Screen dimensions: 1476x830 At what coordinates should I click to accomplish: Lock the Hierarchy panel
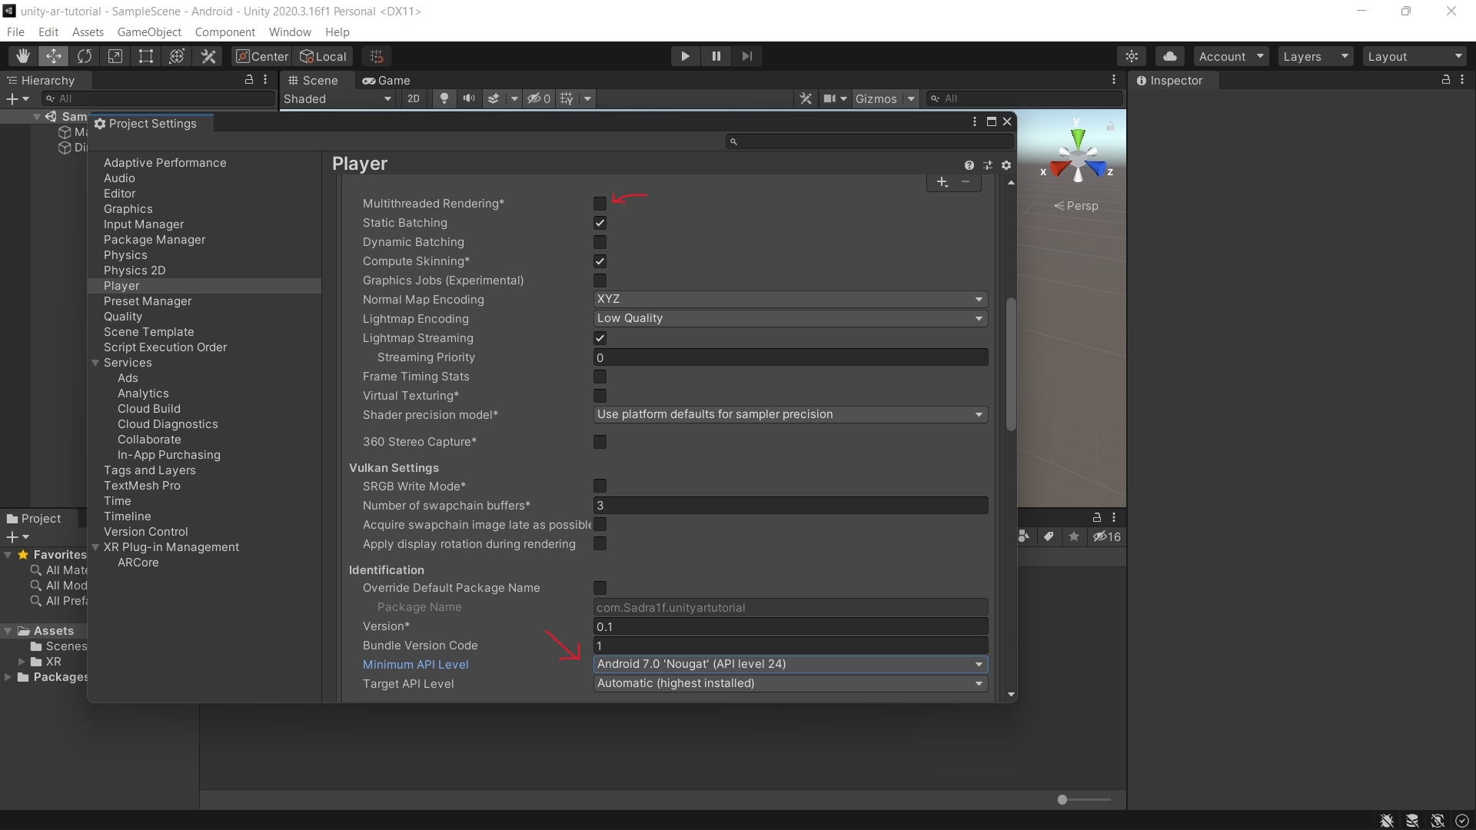pyautogui.click(x=248, y=79)
